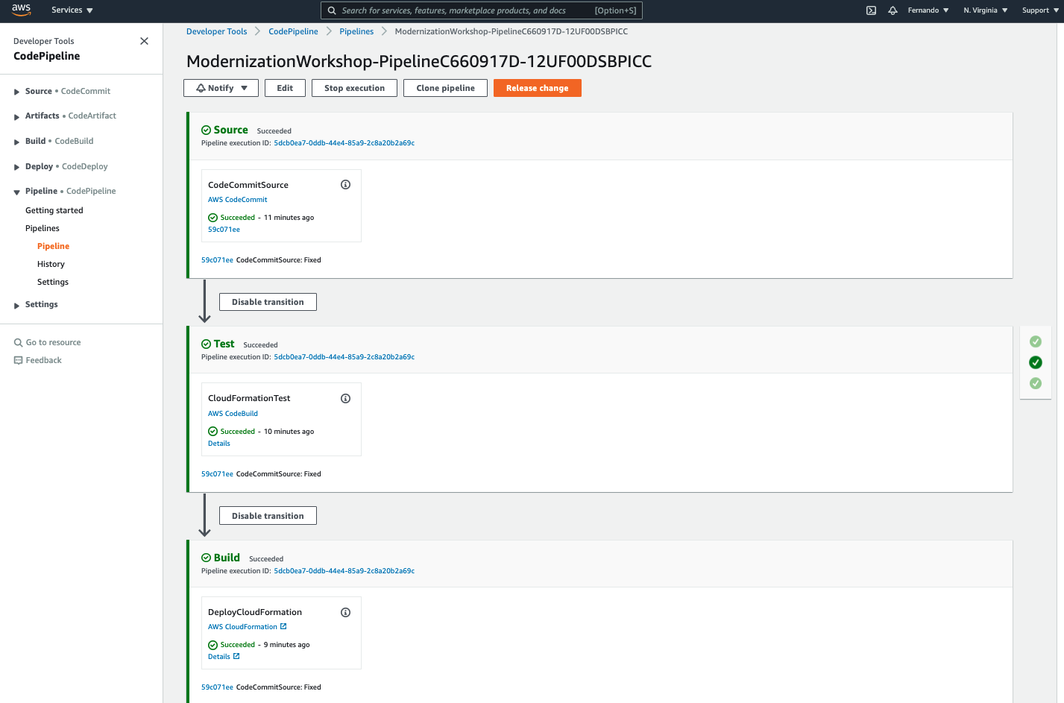This screenshot has height=703, width=1064.
Task: Show info for DeployCloudFormation action
Action: [x=345, y=613]
